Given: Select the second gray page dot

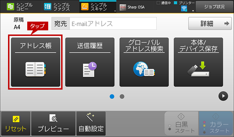Looking at the screenshot, I should [x=122, y=97].
